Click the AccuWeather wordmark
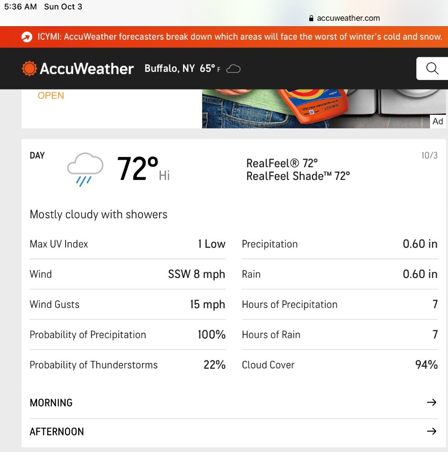448x452 pixels. (x=87, y=69)
